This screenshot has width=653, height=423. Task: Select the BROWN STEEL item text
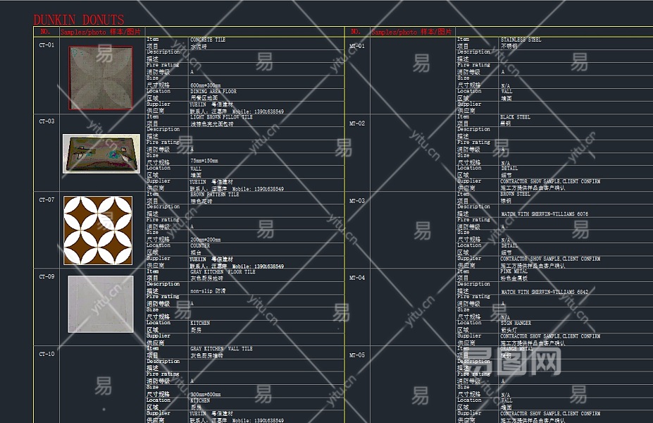pos(515,194)
